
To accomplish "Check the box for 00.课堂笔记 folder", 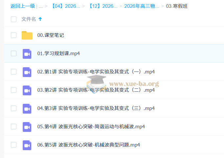I will point(13,35).
